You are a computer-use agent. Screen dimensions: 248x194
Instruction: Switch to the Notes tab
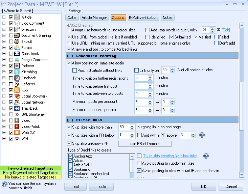[168, 18]
